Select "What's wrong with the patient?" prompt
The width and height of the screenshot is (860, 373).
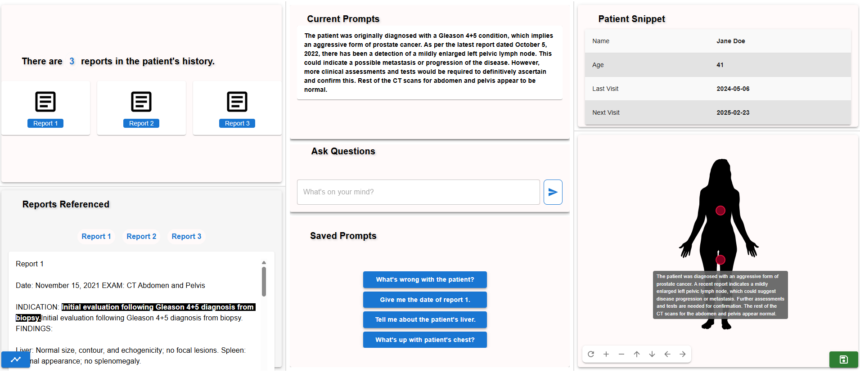(425, 279)
